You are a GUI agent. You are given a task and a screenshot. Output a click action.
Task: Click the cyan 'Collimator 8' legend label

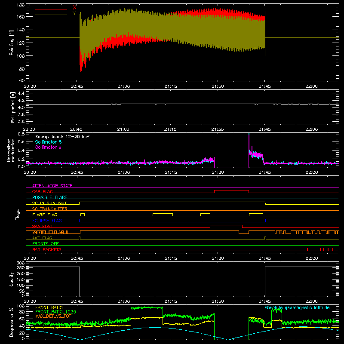[x=48, y=142]
